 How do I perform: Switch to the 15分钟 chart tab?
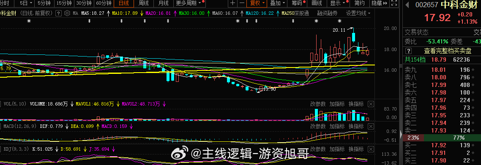pos(64,3)
